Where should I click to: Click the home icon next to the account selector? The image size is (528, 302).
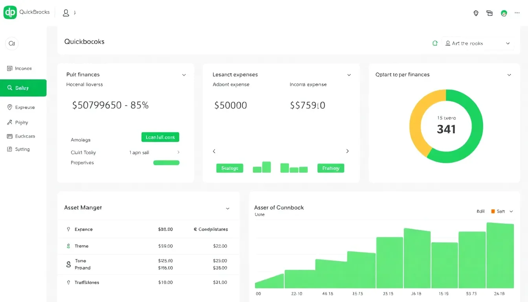click(x=435, y=43)
